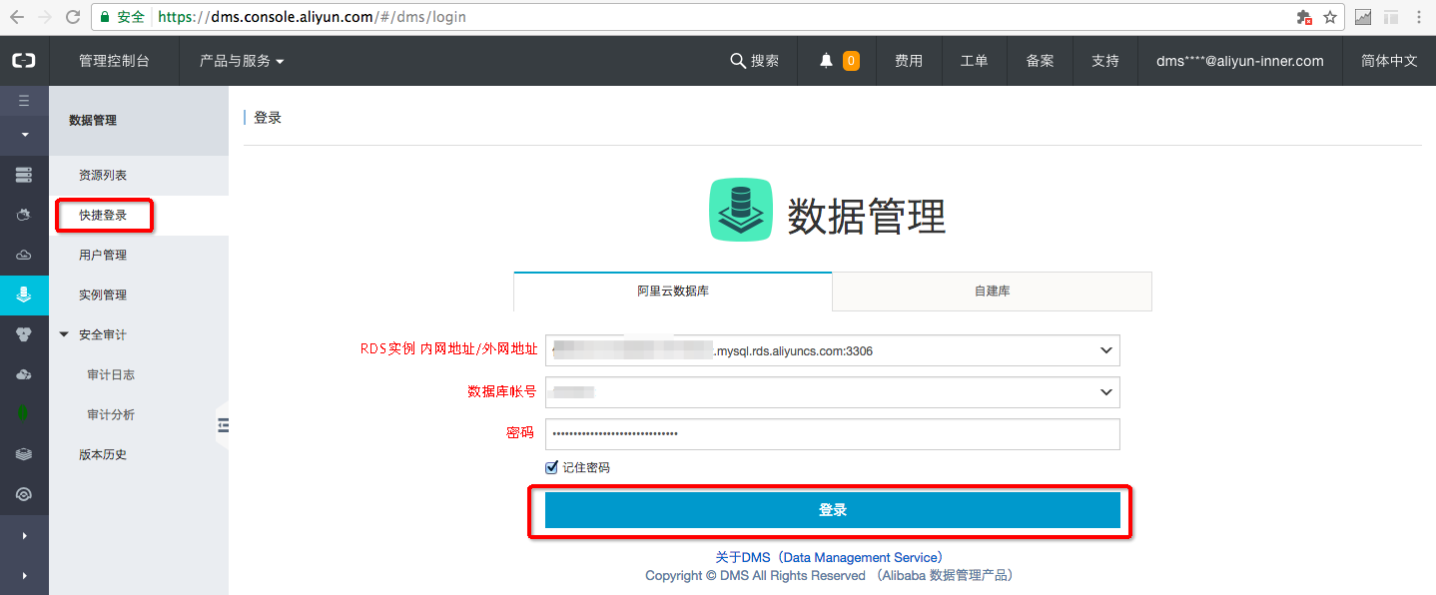The image size is (1436, 595).
Task: Click the chart extension icon in the browser toolbar
Action: 1363,17
